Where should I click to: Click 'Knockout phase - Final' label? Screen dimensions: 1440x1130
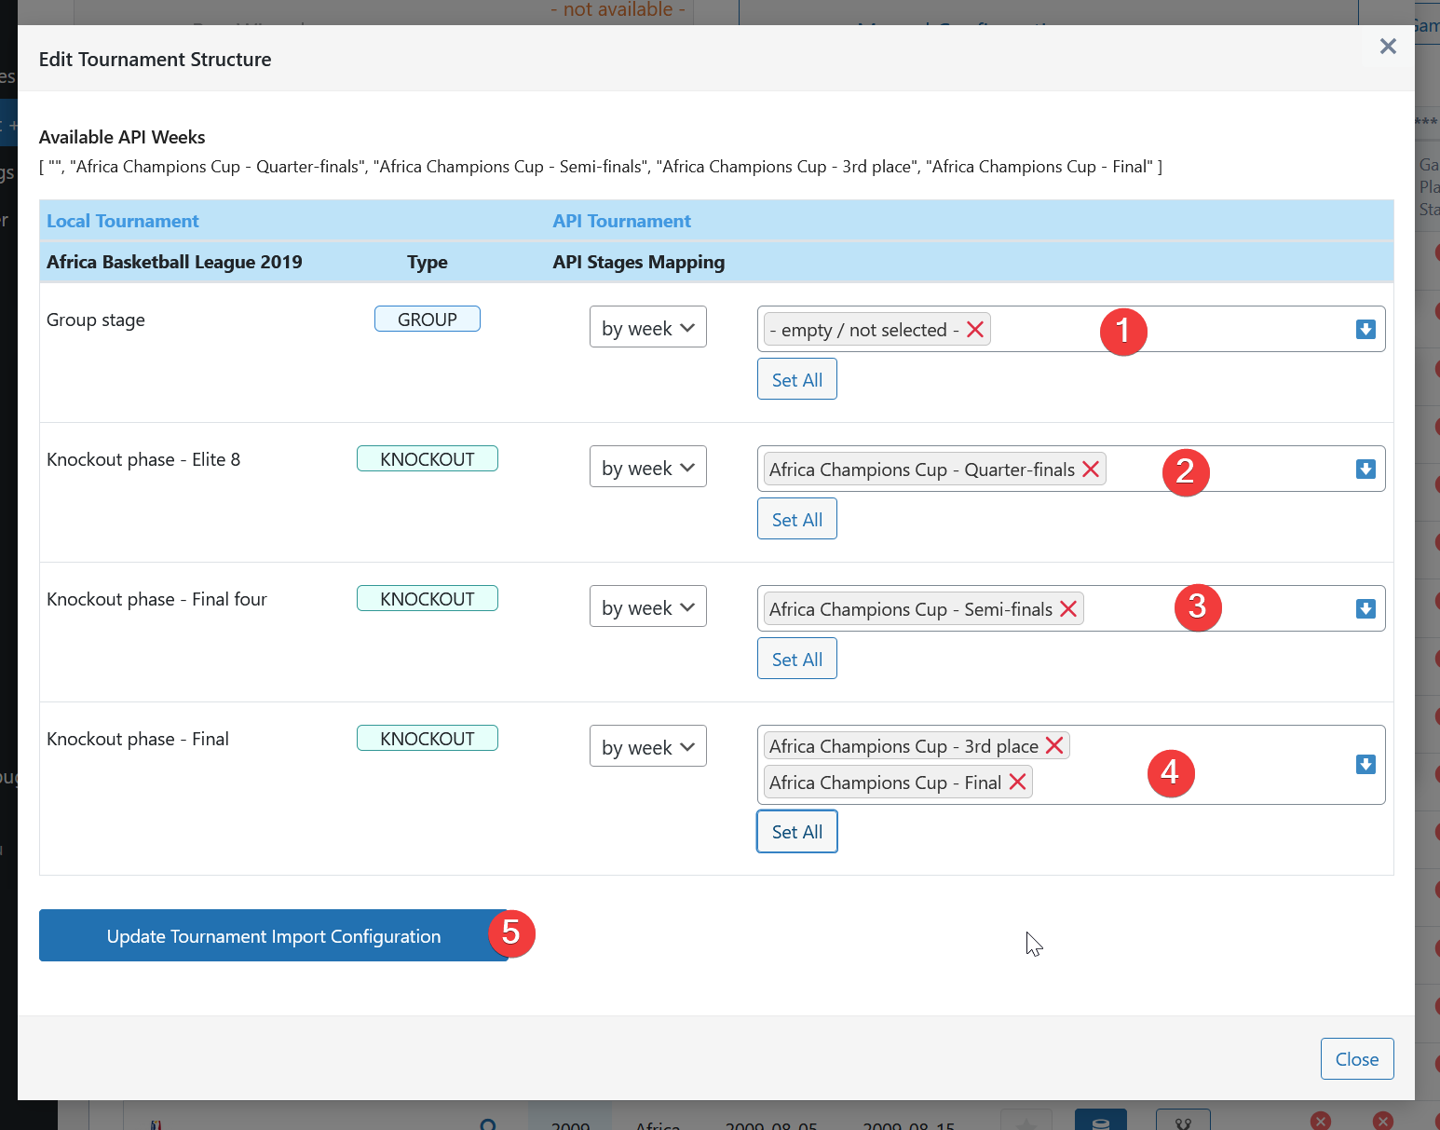[138, 739]
